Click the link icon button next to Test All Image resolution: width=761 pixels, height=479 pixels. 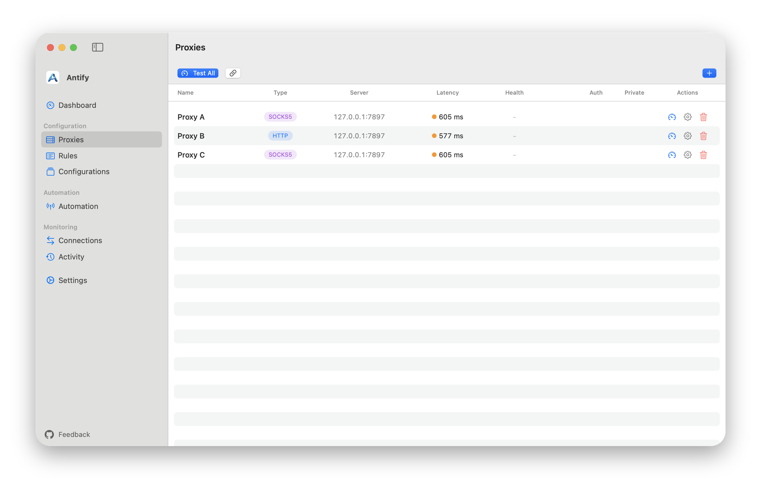point(233,73)
